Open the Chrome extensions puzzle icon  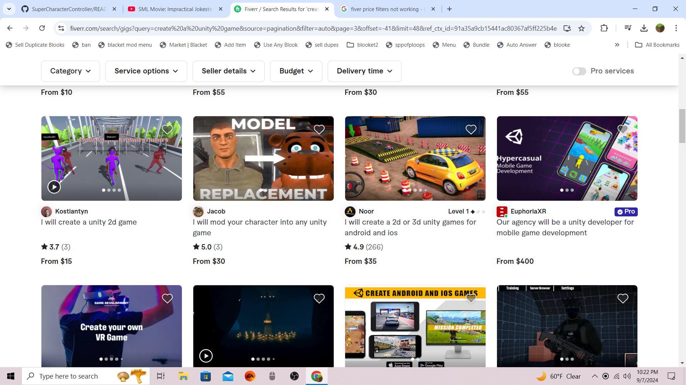point(604,28)
